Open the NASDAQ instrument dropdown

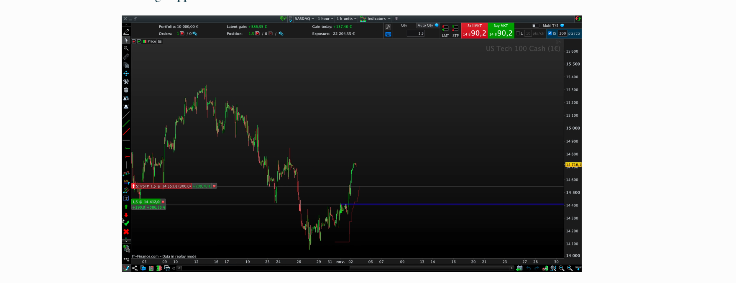point(304,19)
